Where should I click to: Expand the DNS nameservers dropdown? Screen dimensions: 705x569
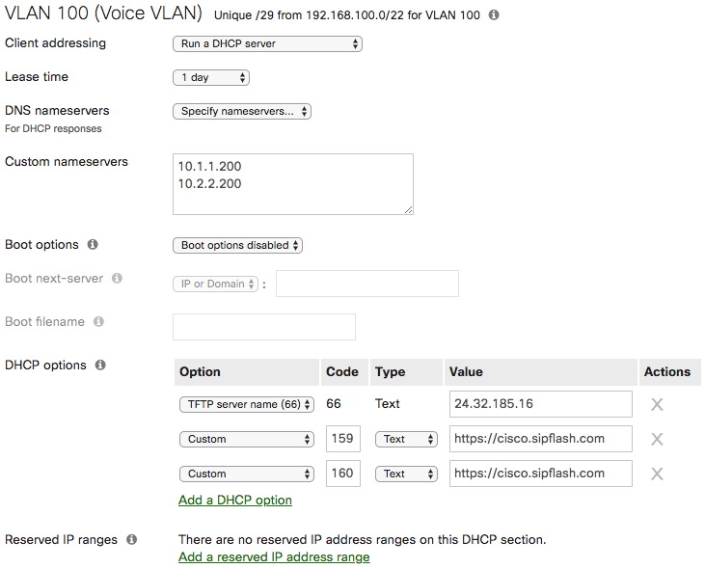pyautogui.click(x=242, y=111)
